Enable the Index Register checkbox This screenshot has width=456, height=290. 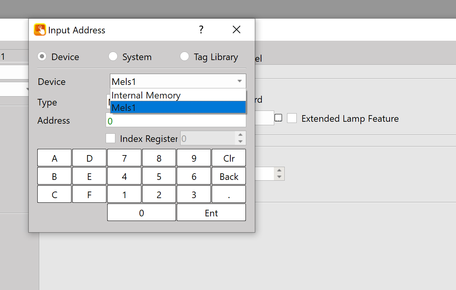coord(111,138)
